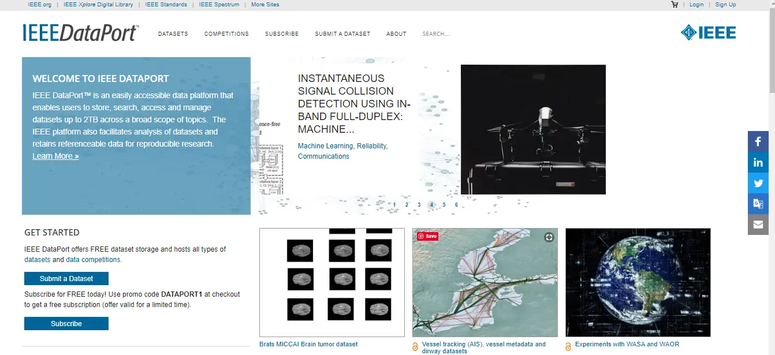
Task: Select active carousel slide 4
Action: point(431,205)
